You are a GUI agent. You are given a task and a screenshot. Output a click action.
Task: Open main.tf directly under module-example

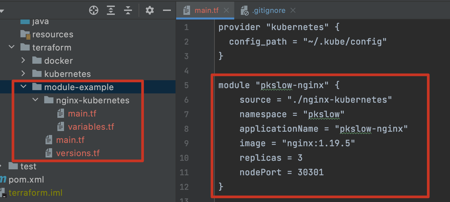70,140
